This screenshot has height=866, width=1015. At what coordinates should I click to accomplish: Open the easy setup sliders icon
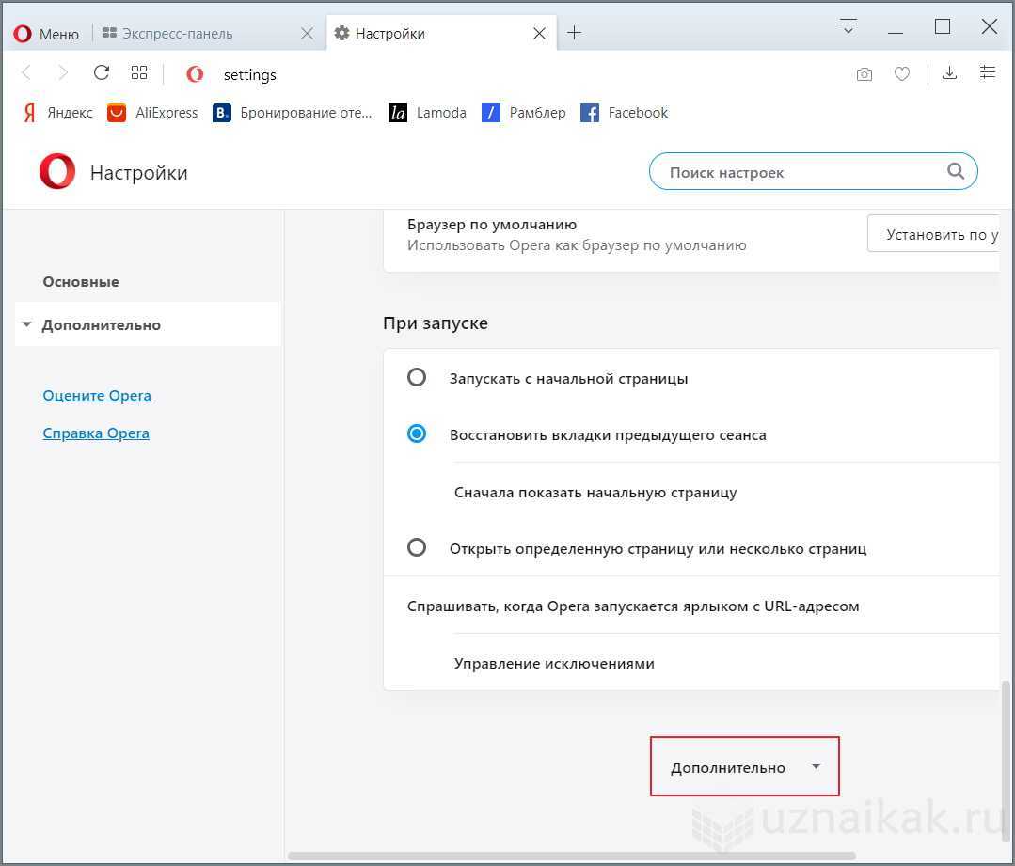pos(987,73)
